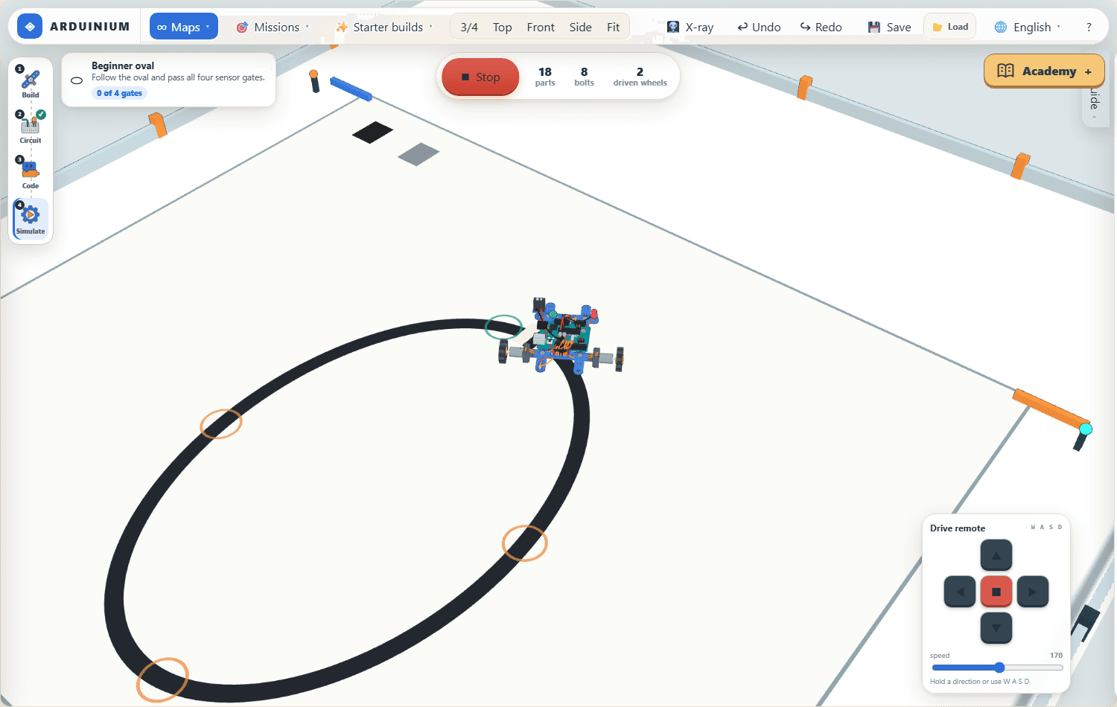
Task: Click the red stop button on remote
Action: [996, 592]
